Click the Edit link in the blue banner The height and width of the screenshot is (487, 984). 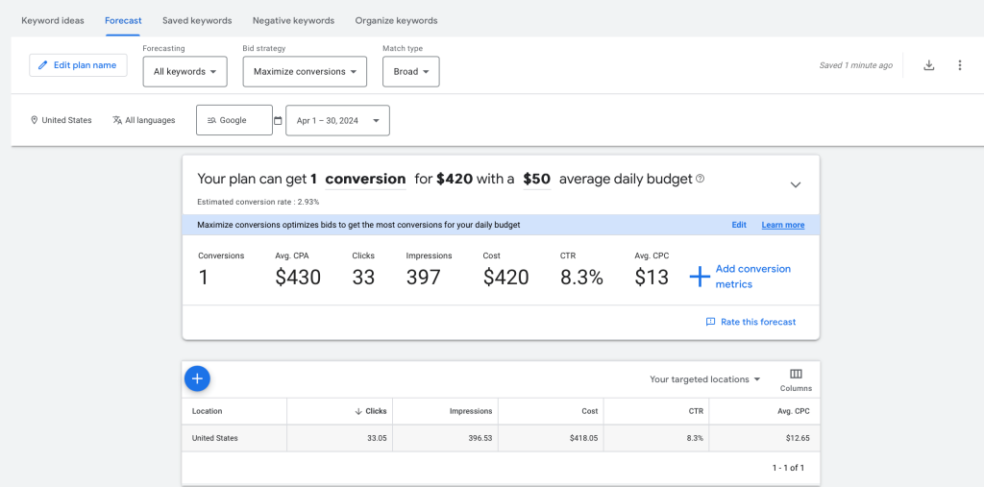click(739, 225)
